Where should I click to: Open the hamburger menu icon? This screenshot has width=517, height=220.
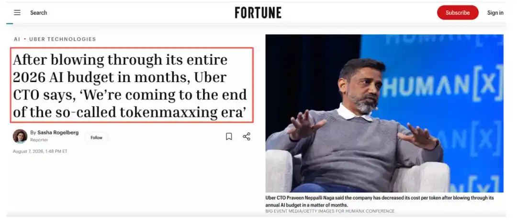17,12
